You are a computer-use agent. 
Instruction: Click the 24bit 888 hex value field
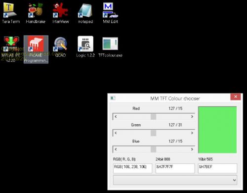pyautogui.click(x=175, y=168)
